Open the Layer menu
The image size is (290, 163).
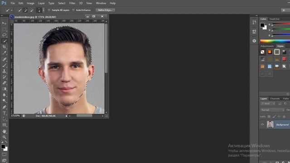tap(41, 3)
